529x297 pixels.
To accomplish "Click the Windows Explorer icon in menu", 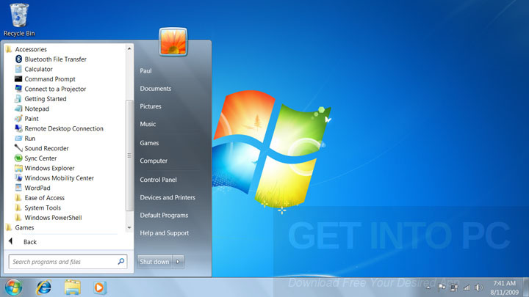I will tap(18, 168).
